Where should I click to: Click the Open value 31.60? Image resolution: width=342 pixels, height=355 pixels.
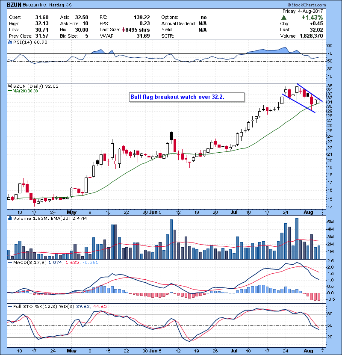[42, 18]
